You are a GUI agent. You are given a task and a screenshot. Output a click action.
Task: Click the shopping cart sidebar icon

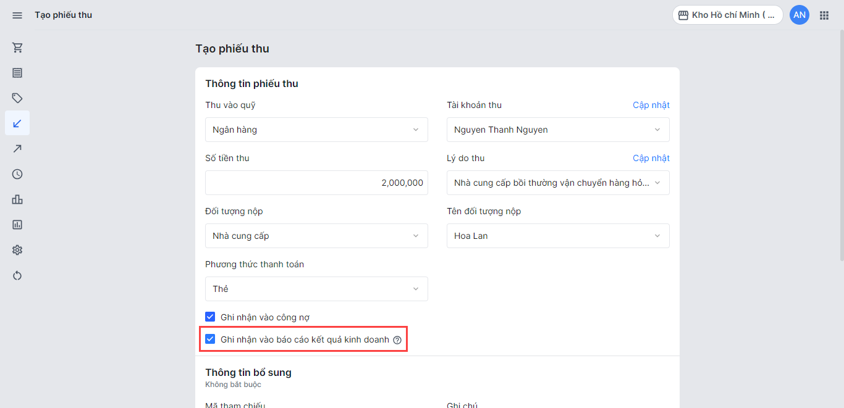17,48
